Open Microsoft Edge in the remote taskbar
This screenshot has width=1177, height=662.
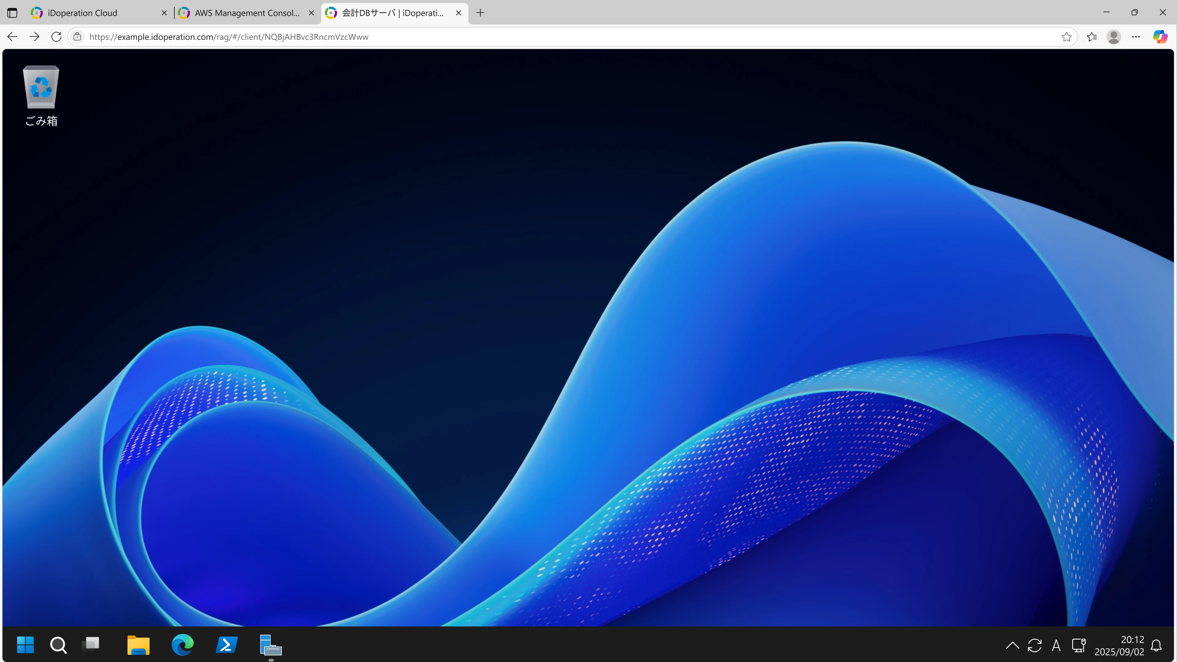[182, 645]
